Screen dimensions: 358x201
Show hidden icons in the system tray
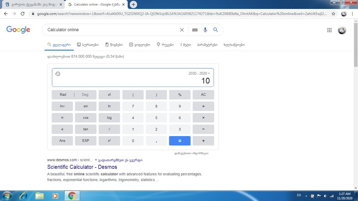click(306, 195)
